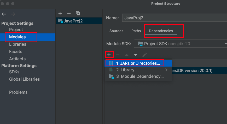Move dependency down with down arrow
This screenshot has height=124, width=227.
pyautogui.click(x=136, y=55)
